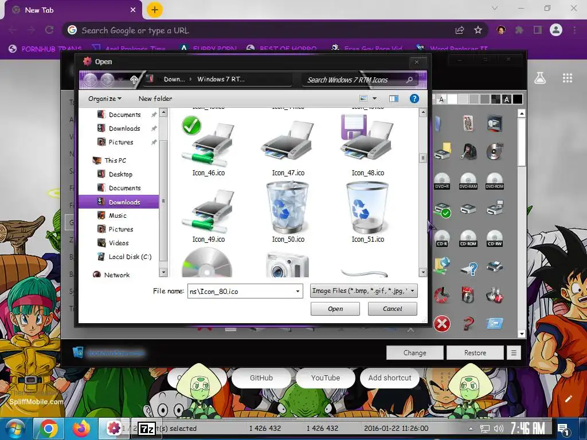Go up one folder level in Open dialog
Image resolution: width=587 pixels, height=440 pixels.
[133, 79]
